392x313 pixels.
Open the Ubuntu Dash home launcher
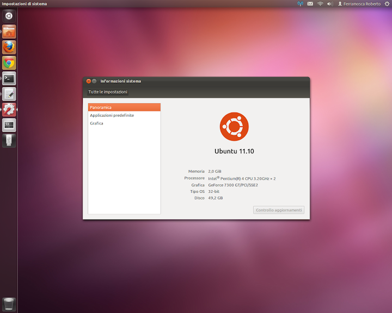click(x=9, y=16)
